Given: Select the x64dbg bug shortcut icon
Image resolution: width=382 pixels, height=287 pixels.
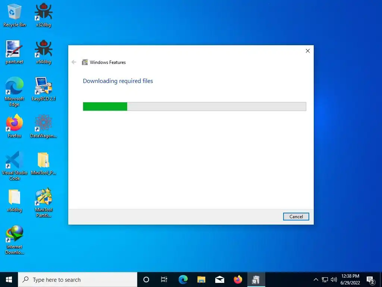Looking at the screenshot, I should pos(43,52).
